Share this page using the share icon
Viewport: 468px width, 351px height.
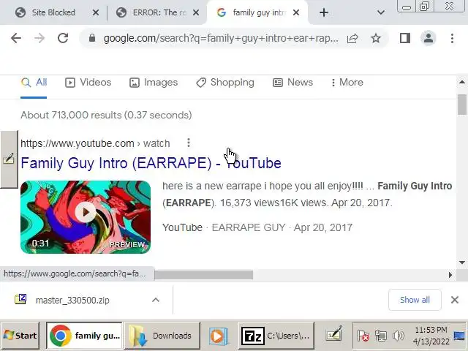352,38
